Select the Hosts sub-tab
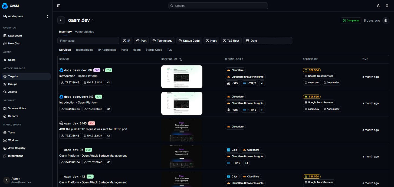 coord(137,50)
